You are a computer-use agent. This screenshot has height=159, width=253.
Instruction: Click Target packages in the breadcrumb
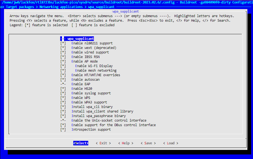(20, 7)
